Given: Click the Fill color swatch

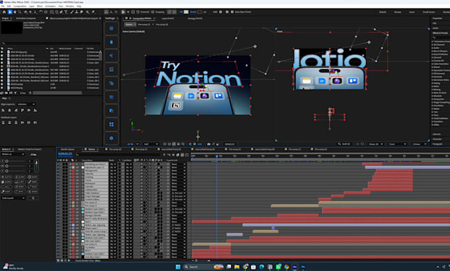Looking at the screenshot, I should tap(186, 12).
